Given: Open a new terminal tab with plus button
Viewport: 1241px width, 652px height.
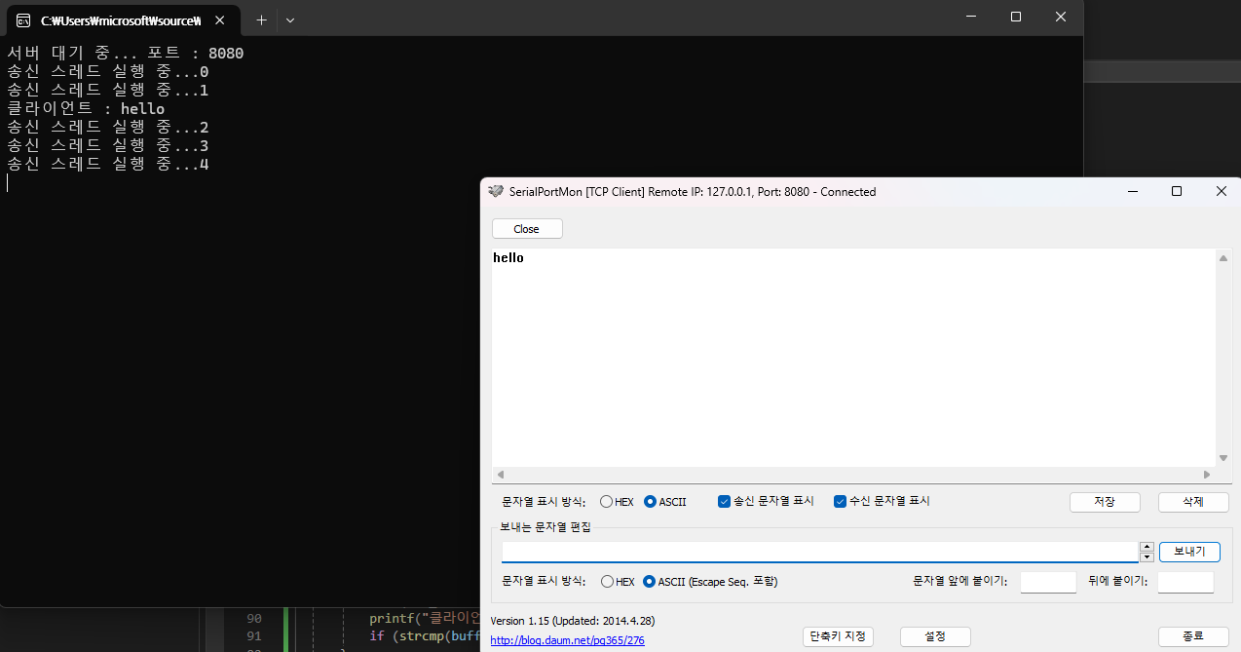Looking at the screenshot, I should point(261,19).
